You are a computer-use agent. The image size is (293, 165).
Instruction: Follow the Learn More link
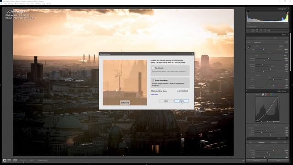click(154, 95)
